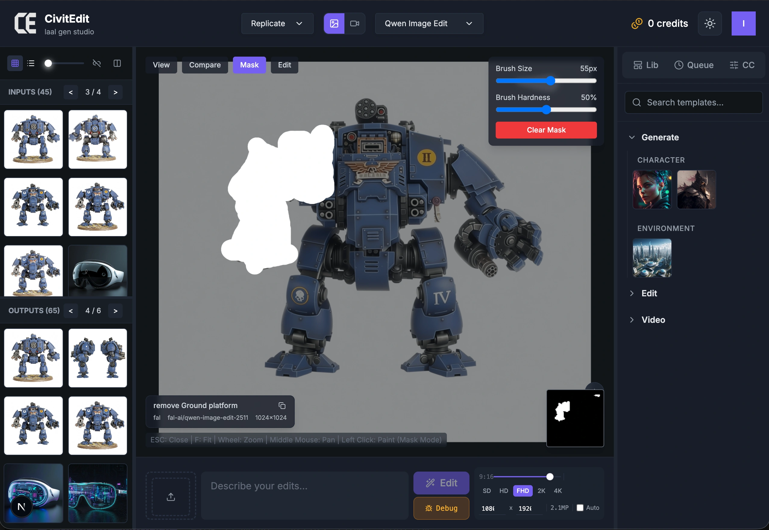This screenshot has height=530, width=769.
Task: Toggle the light/dark theme sun icon
Action: (710, 23)
